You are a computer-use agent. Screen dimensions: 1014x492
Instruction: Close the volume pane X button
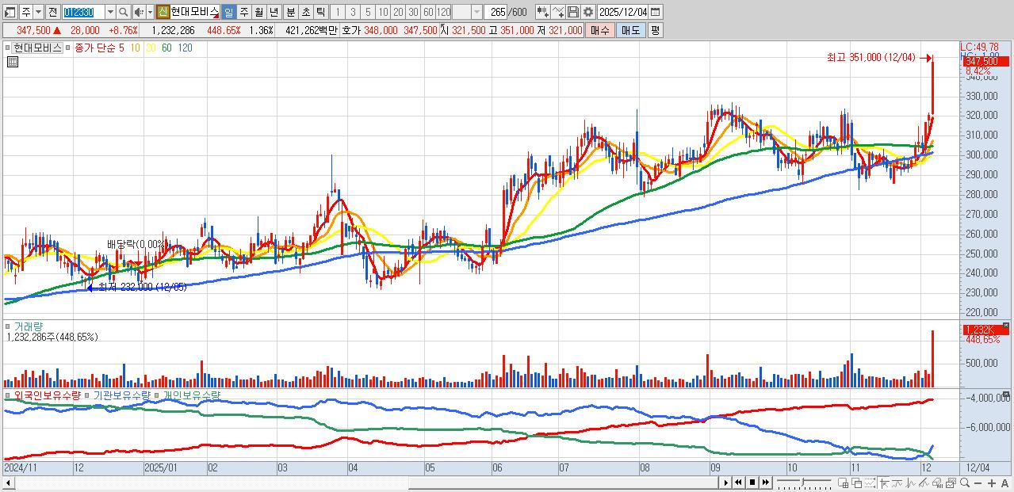1006,326
